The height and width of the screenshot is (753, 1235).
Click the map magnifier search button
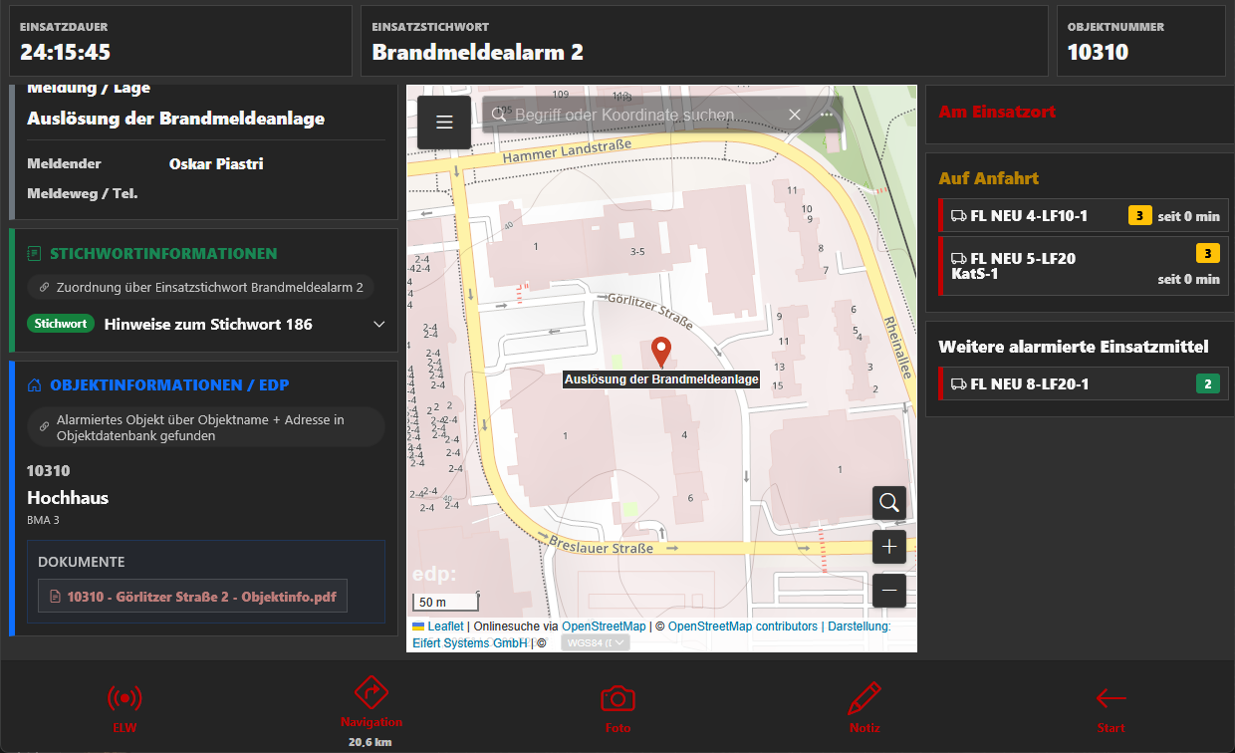pyautogui.click(x=889, y=502)
